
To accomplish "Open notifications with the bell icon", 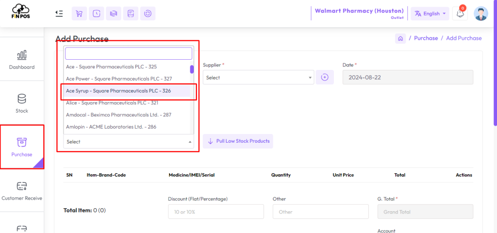I will pyautogui.click(x=460, y=14).
